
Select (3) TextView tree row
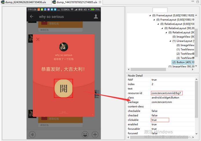coord(185,58)
